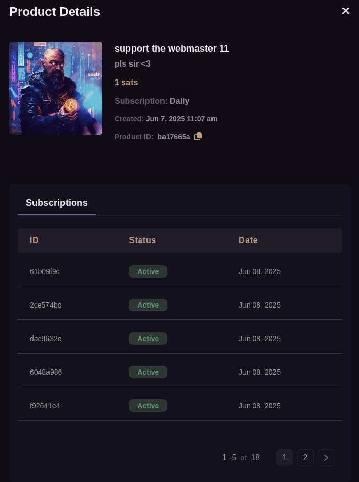The width and height of the screenshot is (359, 482).
Task: Click subscription ID 61b09f9c
Action: coord(45,271)
